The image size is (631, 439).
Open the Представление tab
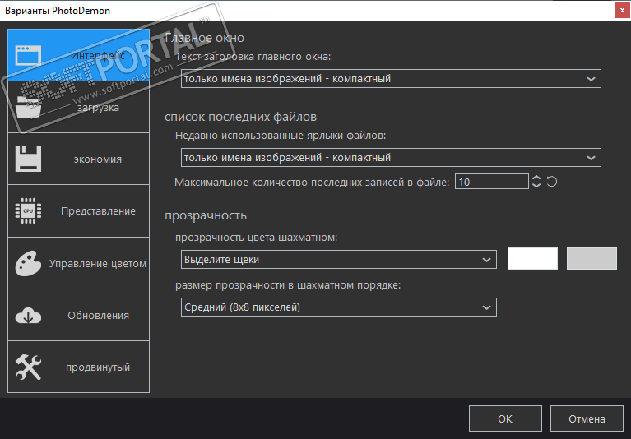pyautogui.click(x=78, y=210)
